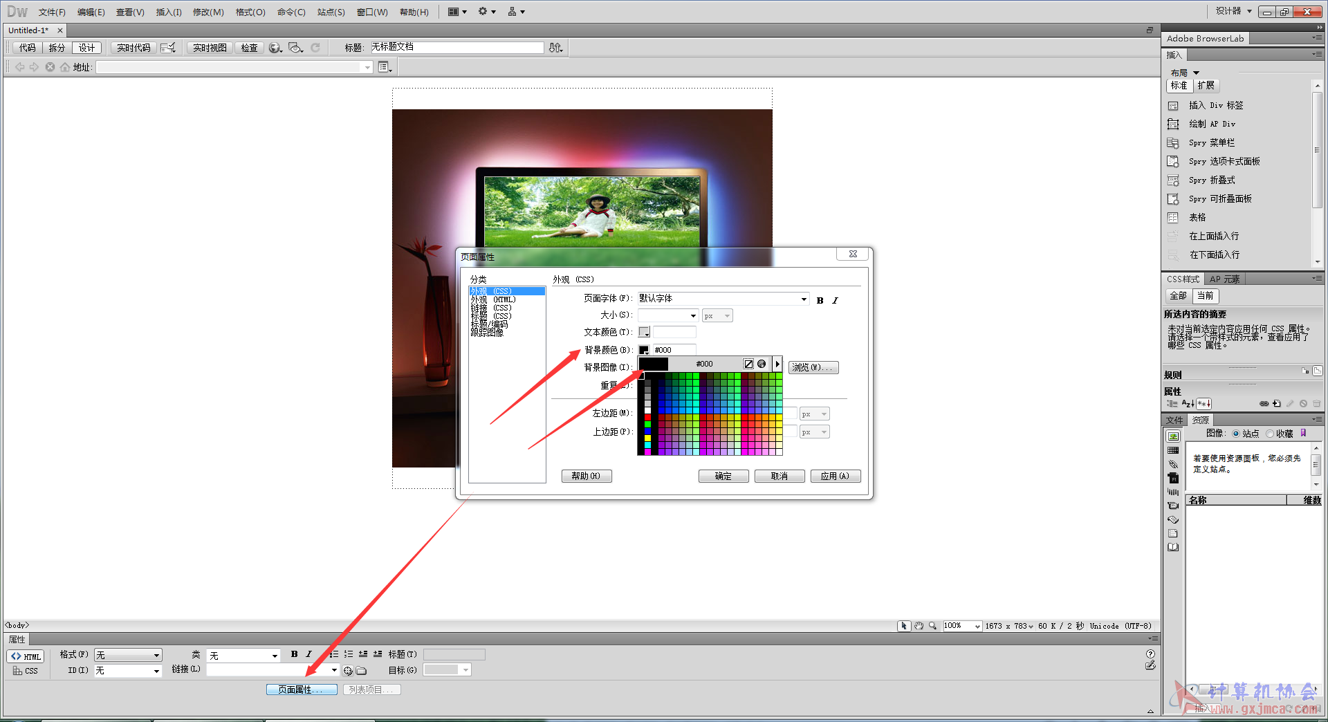Click the Preview in browser globe icon

(275, 48)
